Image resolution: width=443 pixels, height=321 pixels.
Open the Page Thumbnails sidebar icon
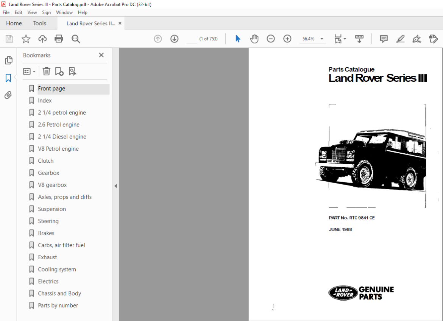(x=9, y=60)
